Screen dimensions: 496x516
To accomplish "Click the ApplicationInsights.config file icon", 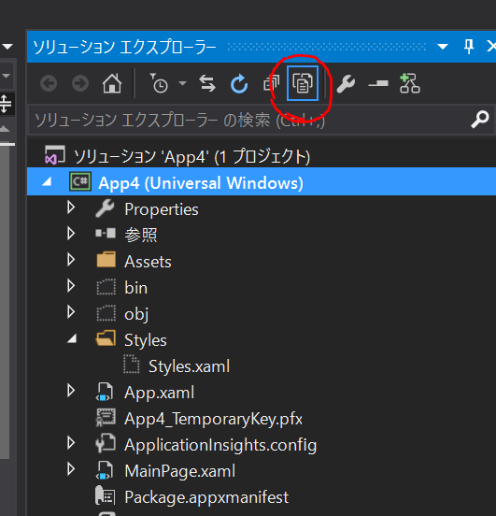I will point(106,443).
